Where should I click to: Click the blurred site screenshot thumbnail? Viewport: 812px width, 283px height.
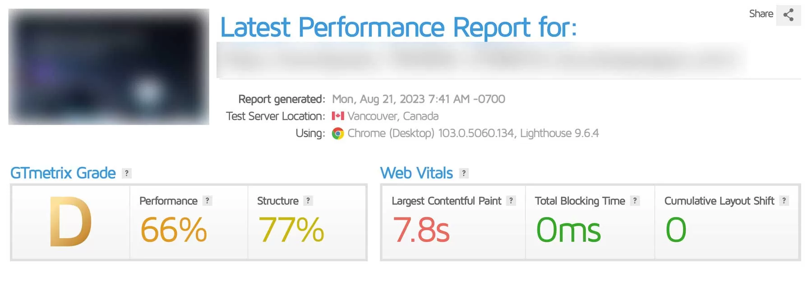point(109,67)
